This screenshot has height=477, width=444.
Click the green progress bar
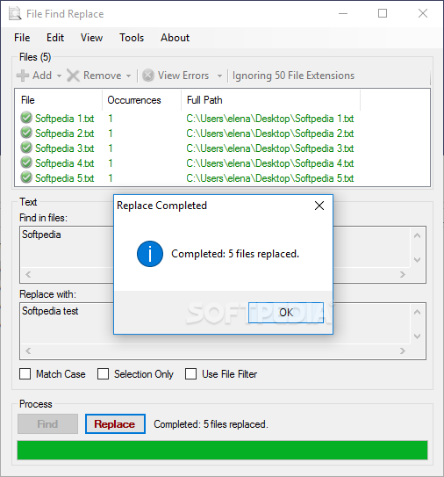point(223,450)
